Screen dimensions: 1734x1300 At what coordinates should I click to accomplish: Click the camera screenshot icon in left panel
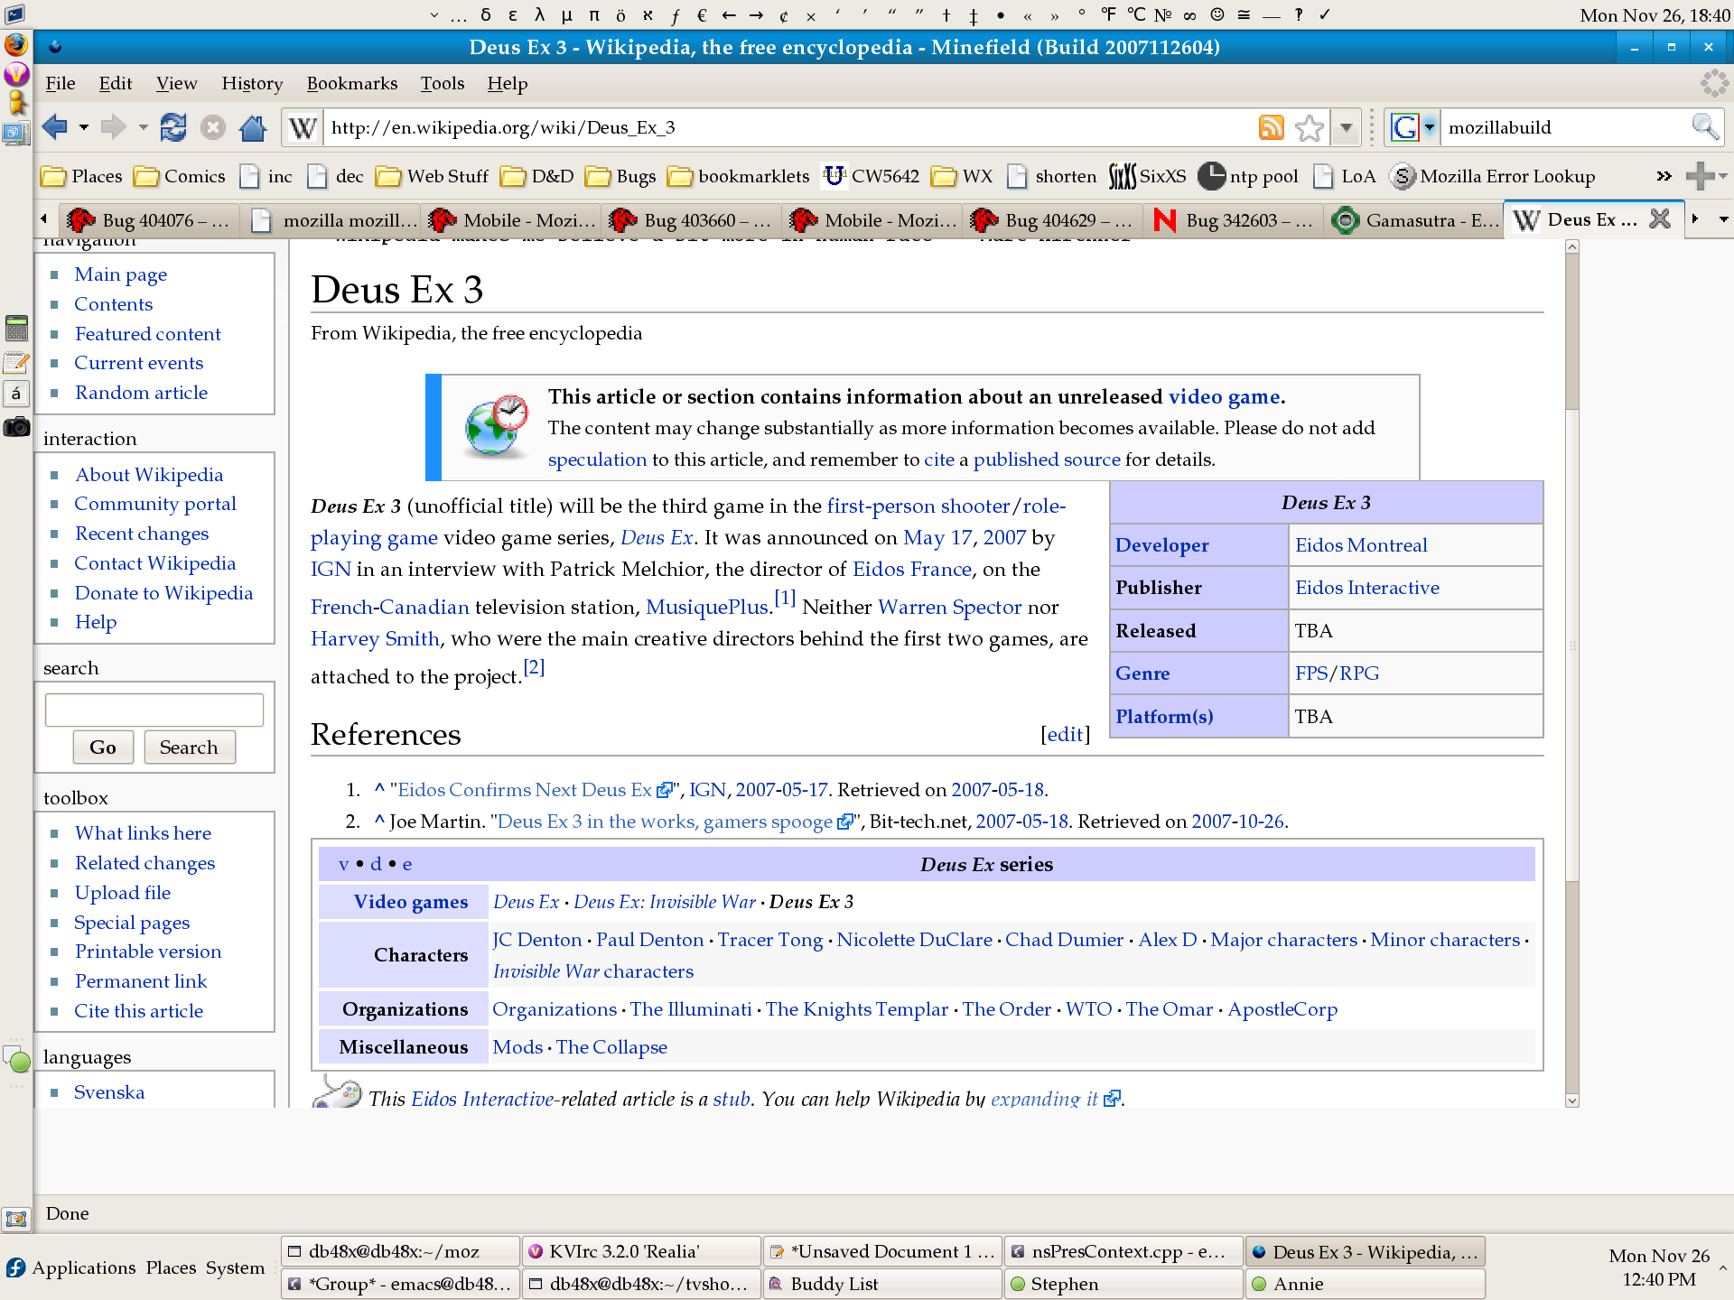16,426
